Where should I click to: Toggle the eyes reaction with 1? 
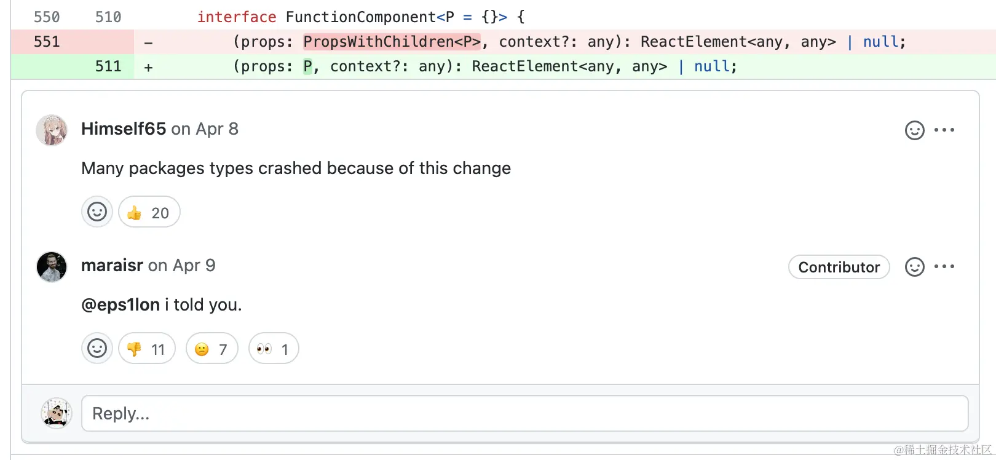[274, 349]
